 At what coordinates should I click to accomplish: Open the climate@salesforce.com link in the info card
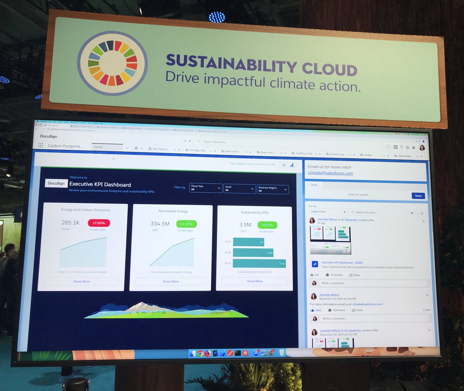(x=330, y=173)
